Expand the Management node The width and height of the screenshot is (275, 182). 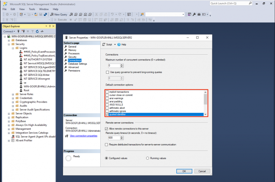(x=9, y=129)
